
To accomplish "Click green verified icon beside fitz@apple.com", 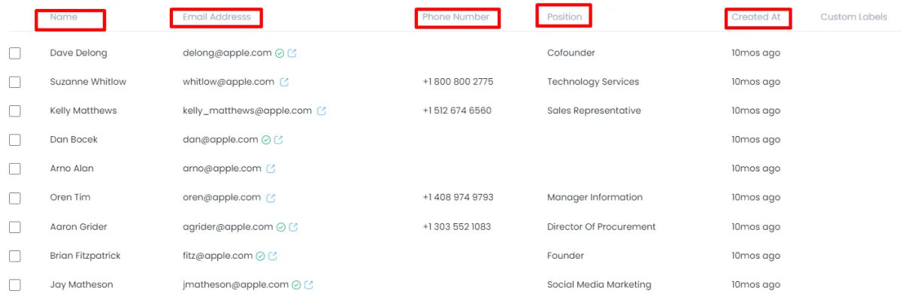I will 260,256.
